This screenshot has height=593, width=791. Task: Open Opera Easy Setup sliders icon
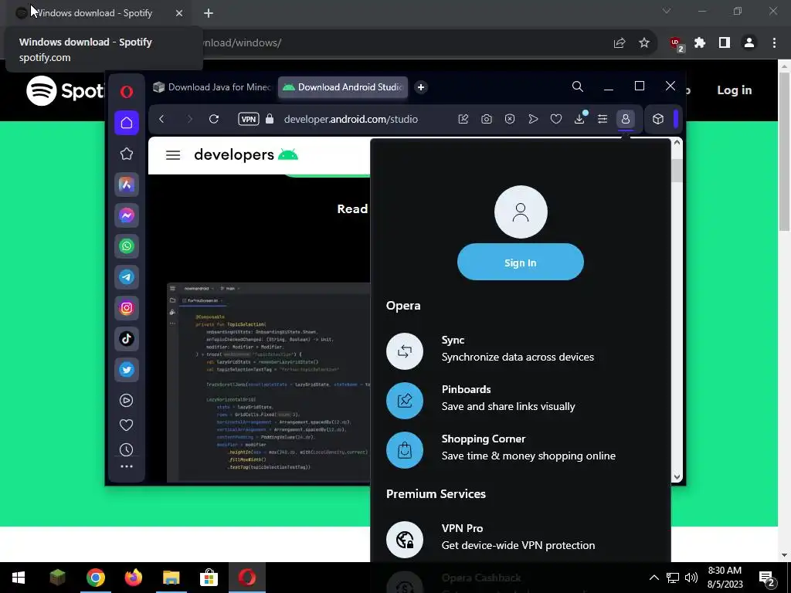(x=603, y=119)
